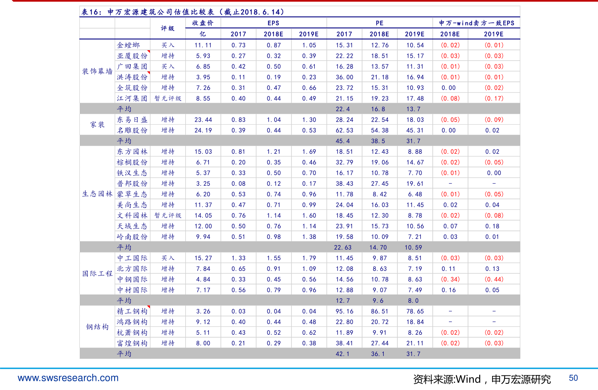Switch to the 2019E column under EPS
This screenshot has height=390, width=598.
(x=309, y=34)
